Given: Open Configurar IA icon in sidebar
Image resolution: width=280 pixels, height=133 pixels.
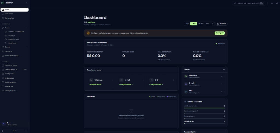Looking at the screenshot, I should [3, 74].
